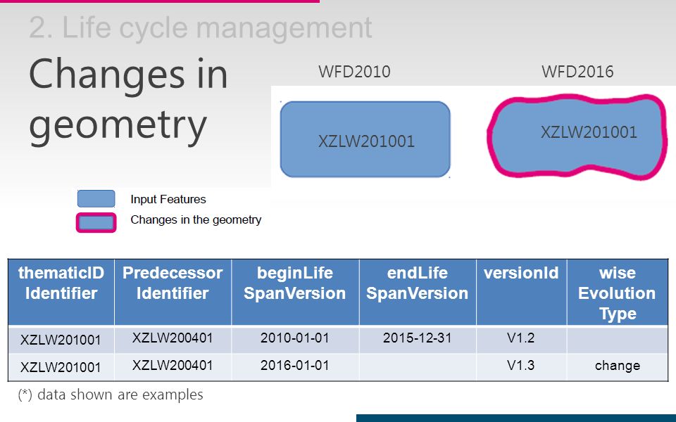Click the 2010-01-01 beginLife cell
Viewport: 676px width, 422px height.
(x=295, y=339)
